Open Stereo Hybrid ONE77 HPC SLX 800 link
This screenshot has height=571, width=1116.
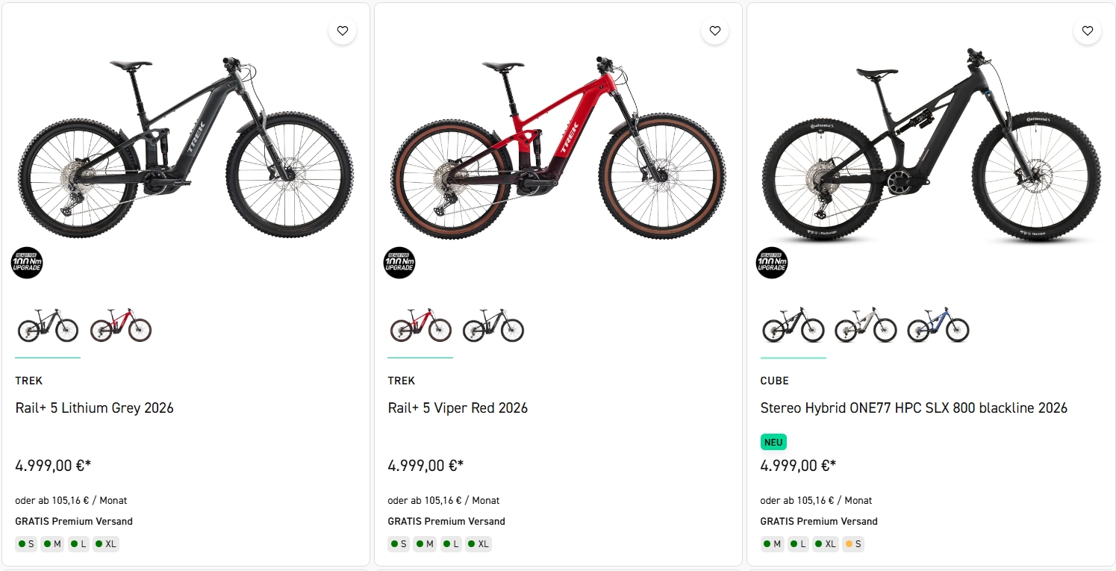coord(914,408)
